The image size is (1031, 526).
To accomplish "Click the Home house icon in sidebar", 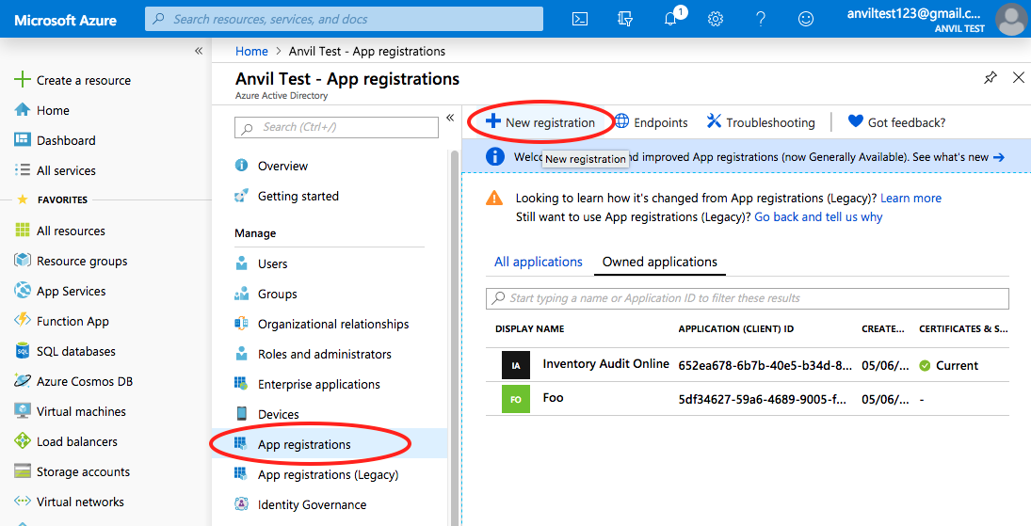I will coord(23,110).
